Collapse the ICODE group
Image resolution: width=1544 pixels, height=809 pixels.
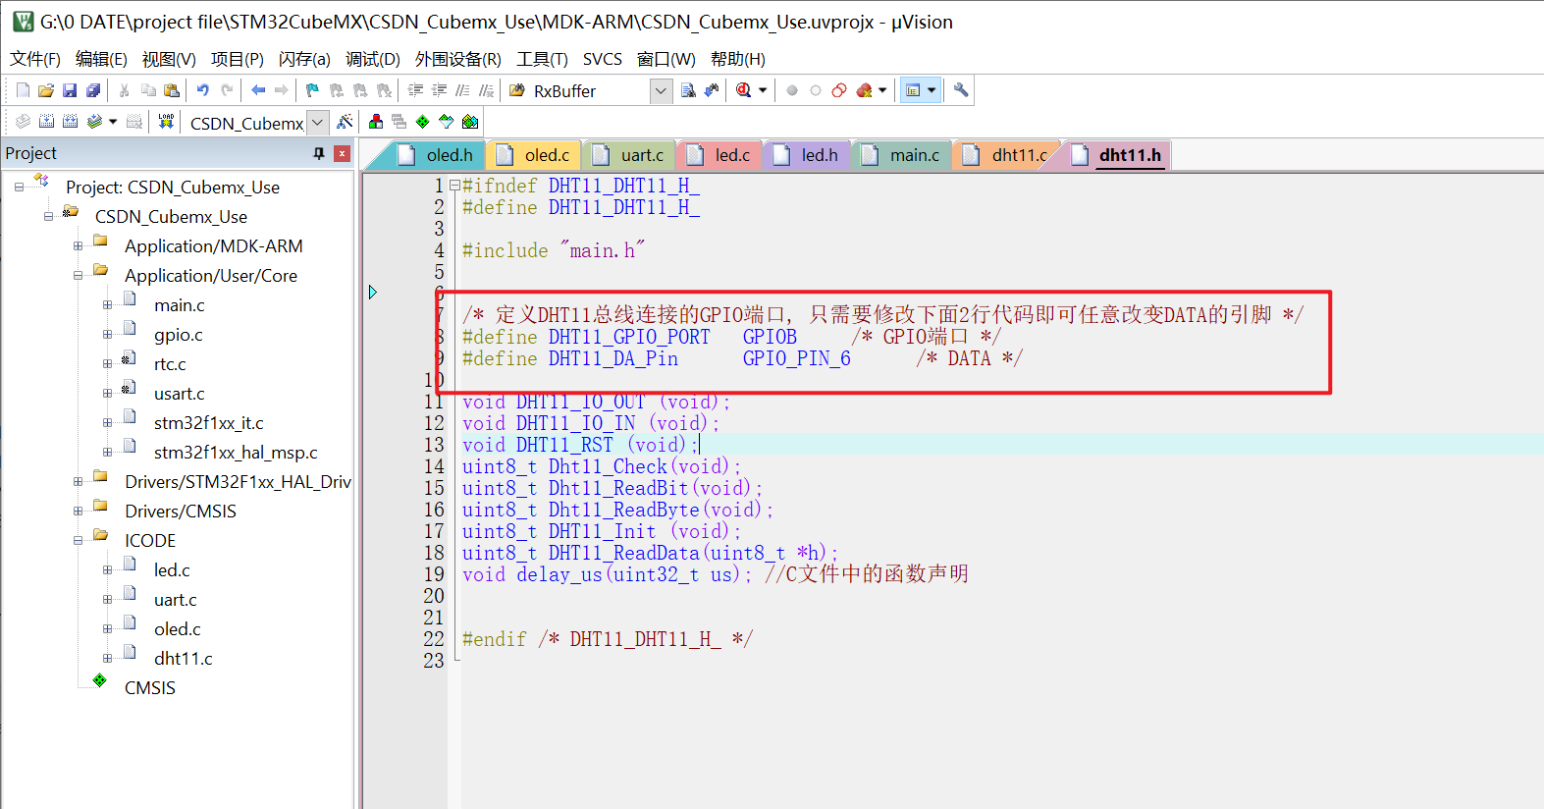click(x=78, y=541)
